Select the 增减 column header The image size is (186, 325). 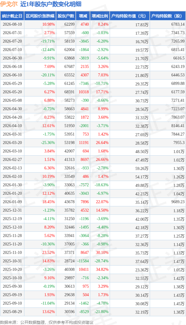pyautogui.click(x=83, y=16)
